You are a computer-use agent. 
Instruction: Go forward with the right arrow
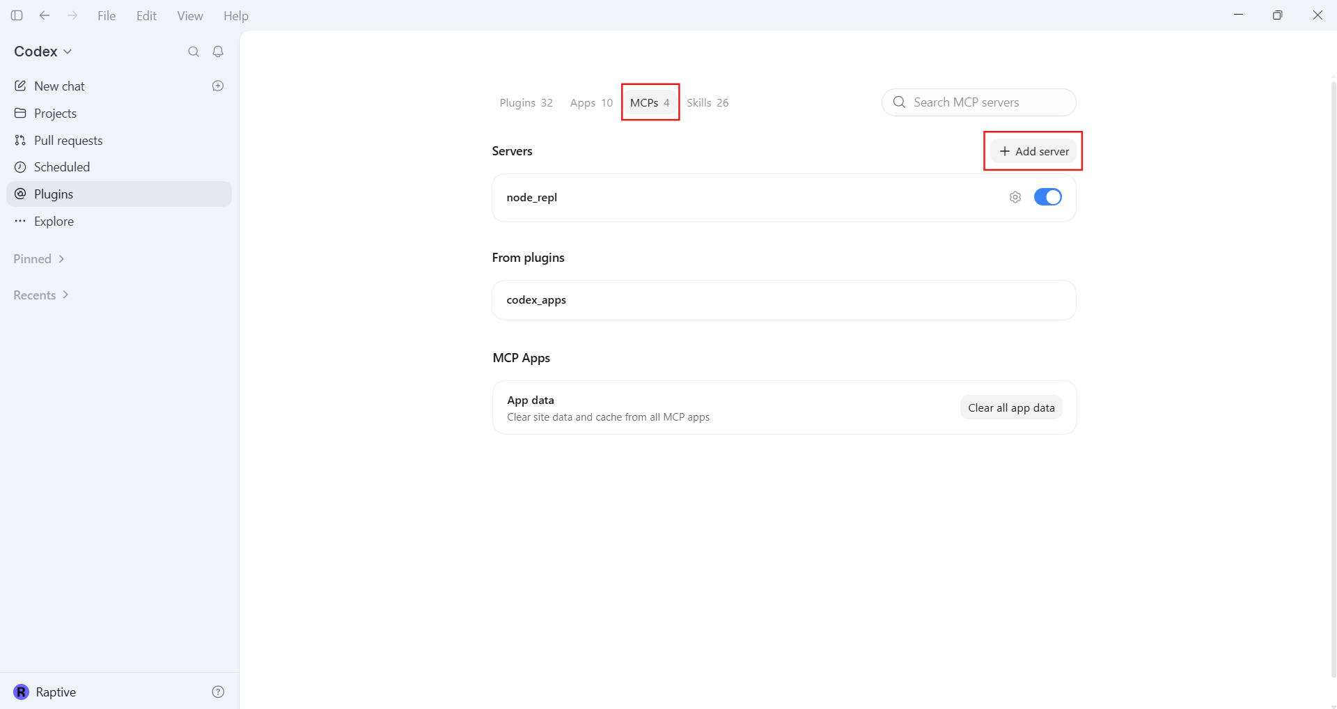pos(72,15)
